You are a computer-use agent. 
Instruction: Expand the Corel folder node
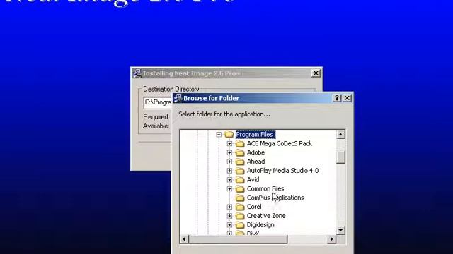point(229,207)
